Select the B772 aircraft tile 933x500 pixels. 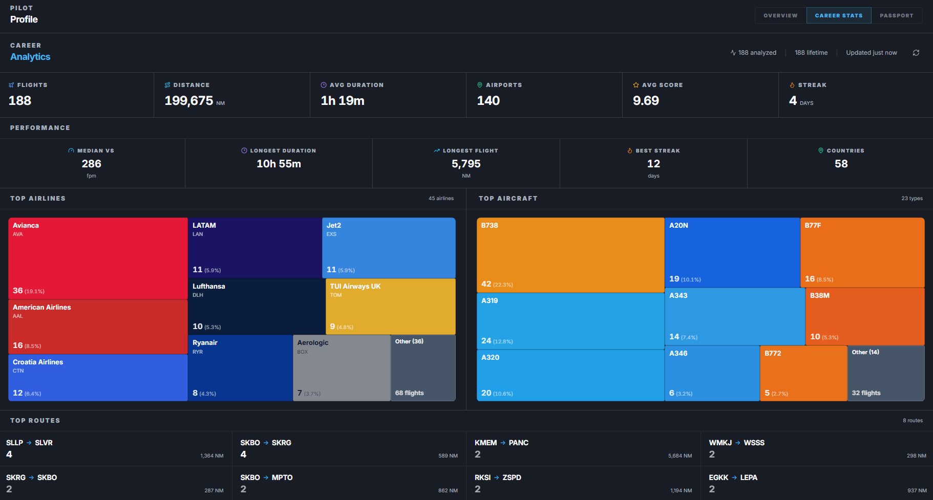tap(803, 373)
